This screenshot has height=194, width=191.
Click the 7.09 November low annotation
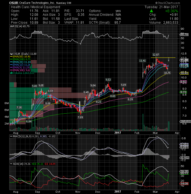point(80,117)
